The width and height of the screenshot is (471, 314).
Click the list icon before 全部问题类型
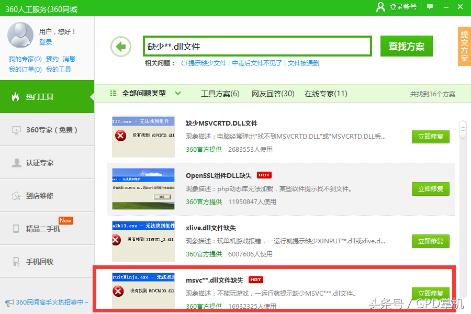pos(113,94)
